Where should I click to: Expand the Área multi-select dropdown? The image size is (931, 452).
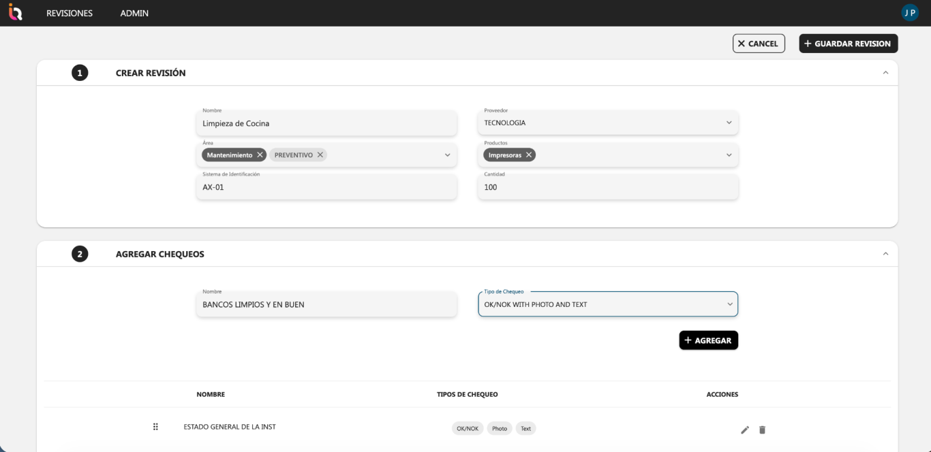click(x=447, y=155)
